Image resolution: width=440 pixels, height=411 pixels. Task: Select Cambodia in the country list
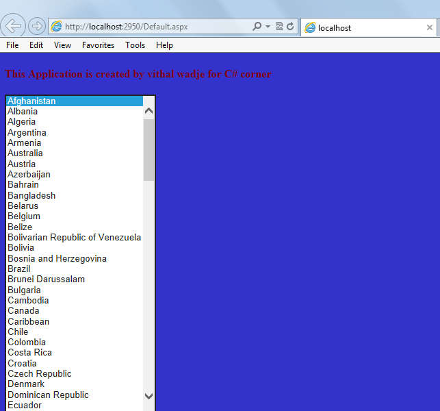pos(75,300)
